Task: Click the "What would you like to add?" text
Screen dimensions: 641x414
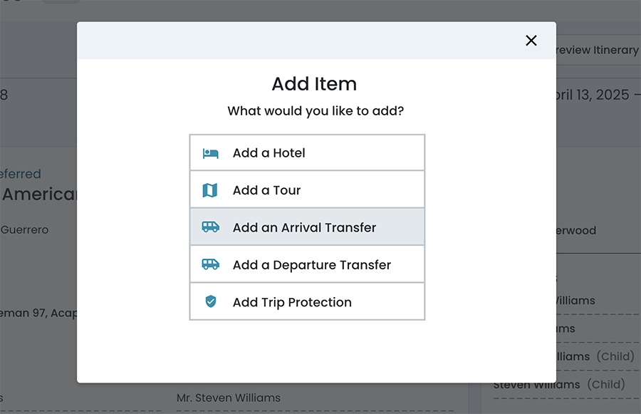Action: (316, 111)
